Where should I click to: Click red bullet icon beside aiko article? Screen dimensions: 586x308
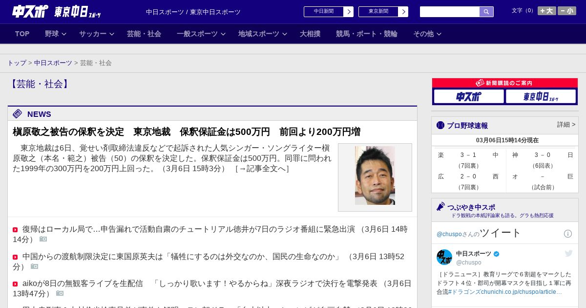[15, 284]
